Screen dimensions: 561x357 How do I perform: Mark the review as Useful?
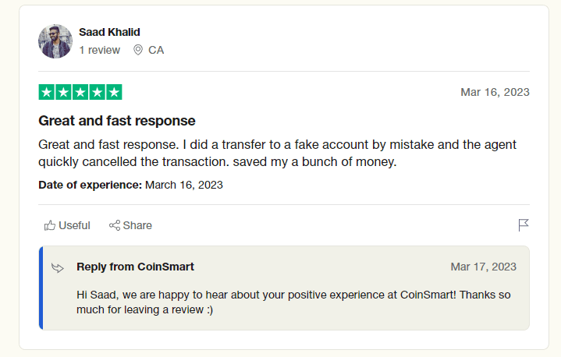tap(67, 225)
